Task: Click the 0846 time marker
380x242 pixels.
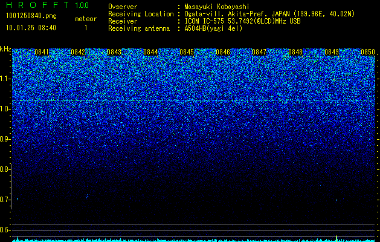Action: tap(223, 52)
